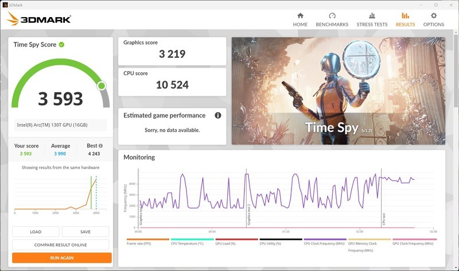Toggle GPU Memory Clock Frequency legend swatch

click(369, 239)
